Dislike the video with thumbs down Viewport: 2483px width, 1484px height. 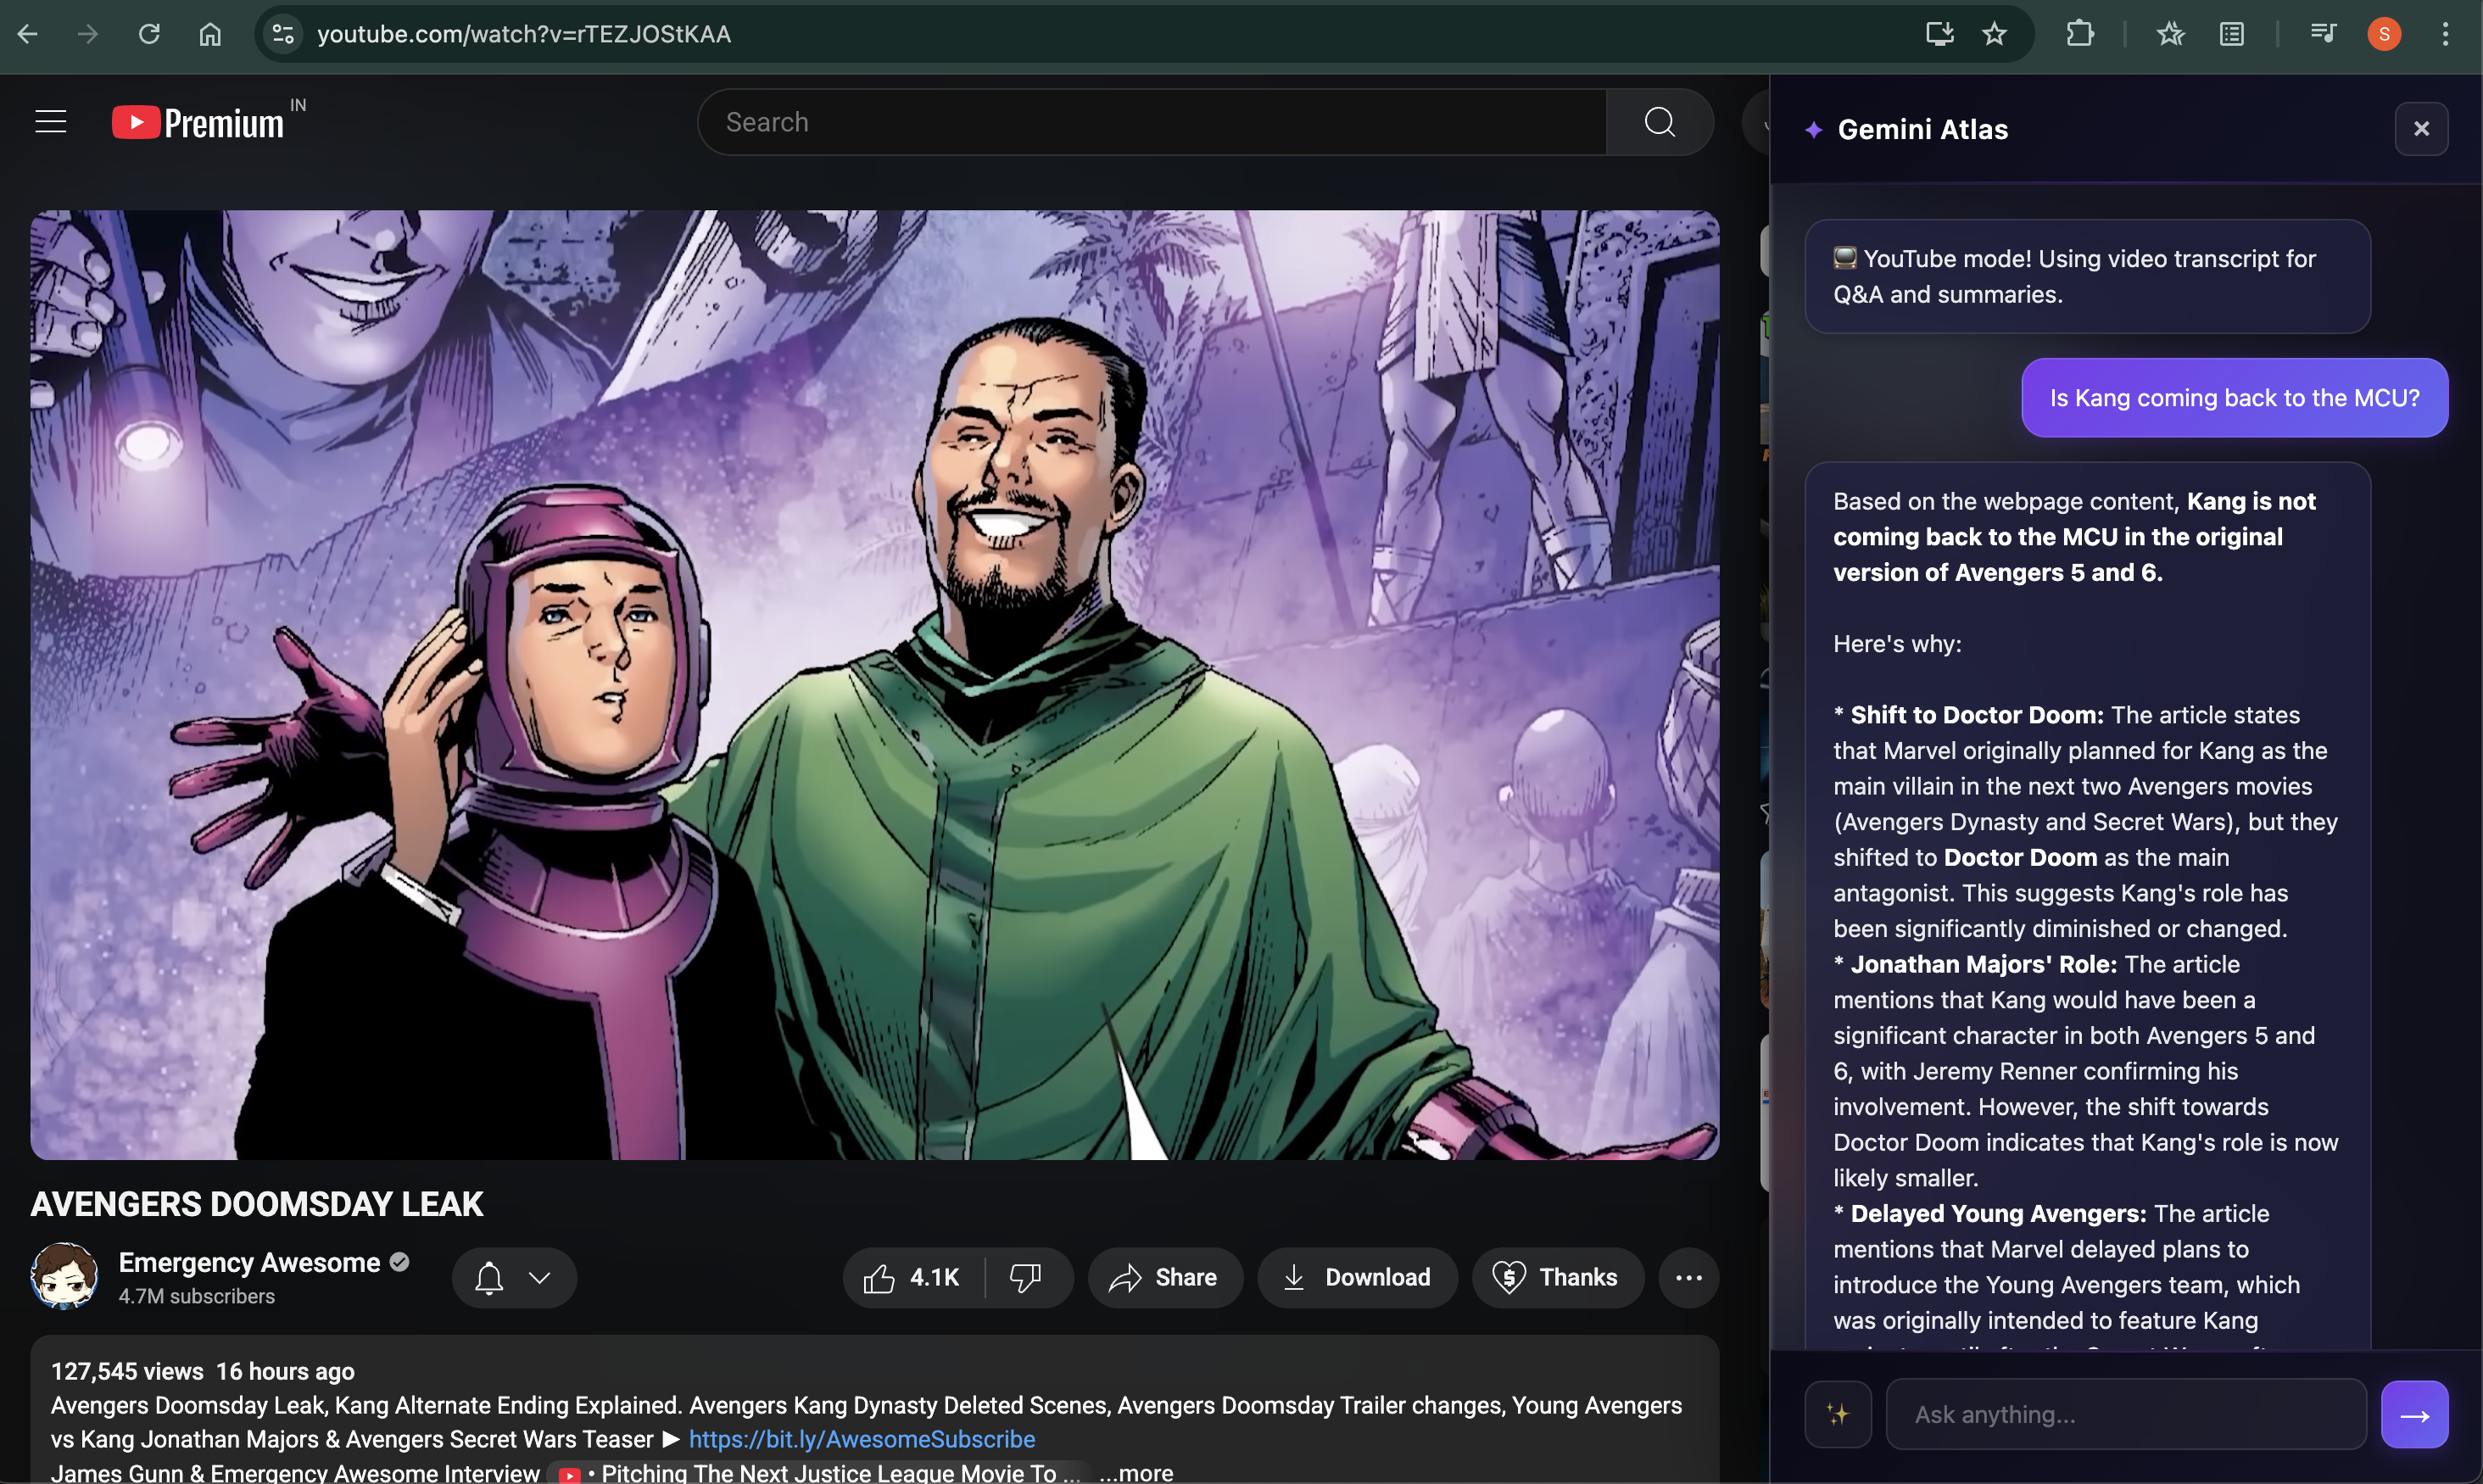coord(1026,1277)
